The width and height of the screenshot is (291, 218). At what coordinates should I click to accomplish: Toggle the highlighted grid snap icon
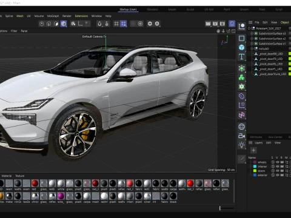pos(124,24)
